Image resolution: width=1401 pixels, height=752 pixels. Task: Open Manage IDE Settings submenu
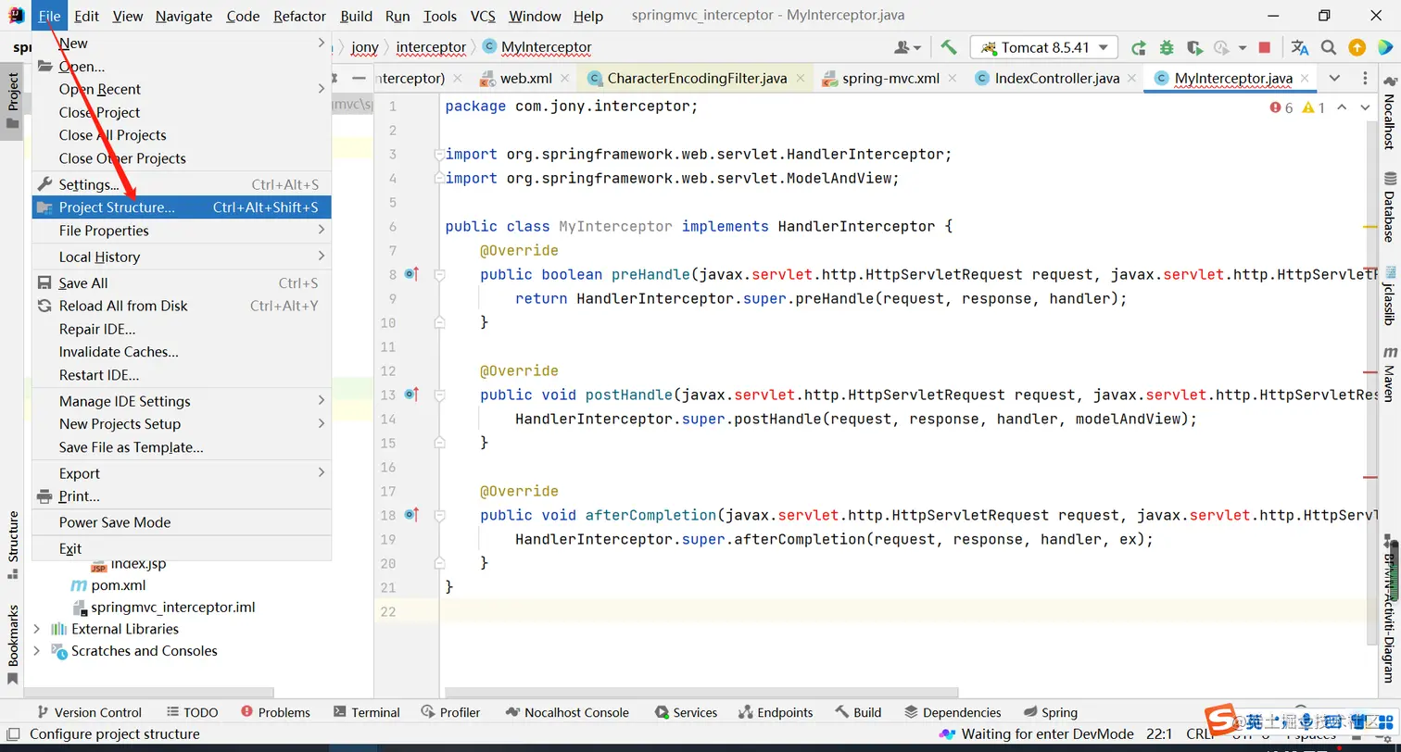click(182, 401)
